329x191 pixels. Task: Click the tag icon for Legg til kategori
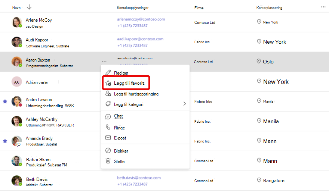(108, 104)
